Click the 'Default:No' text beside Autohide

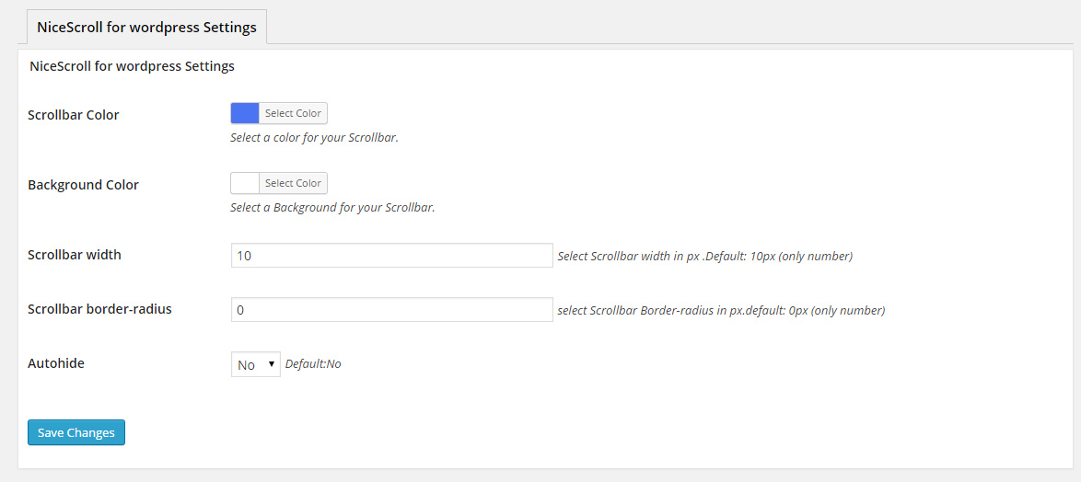tap(313, 363)
